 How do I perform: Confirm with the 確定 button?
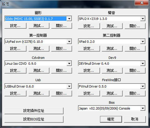pyautogui.click(x=111, y=119)
